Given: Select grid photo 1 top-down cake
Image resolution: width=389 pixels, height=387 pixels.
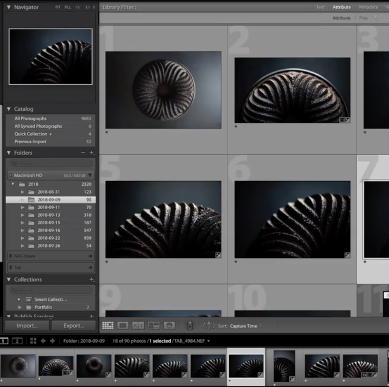Looking at the screenshot, I should [x=163, y=90].
